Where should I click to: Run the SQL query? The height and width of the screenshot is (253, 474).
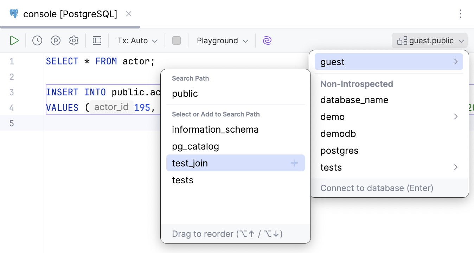click(x=14, y=40)
